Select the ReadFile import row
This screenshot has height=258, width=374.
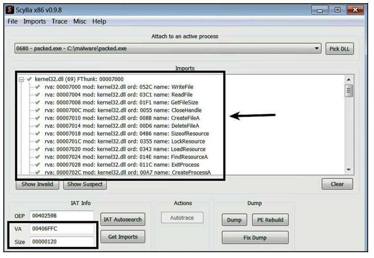(118, 95)
